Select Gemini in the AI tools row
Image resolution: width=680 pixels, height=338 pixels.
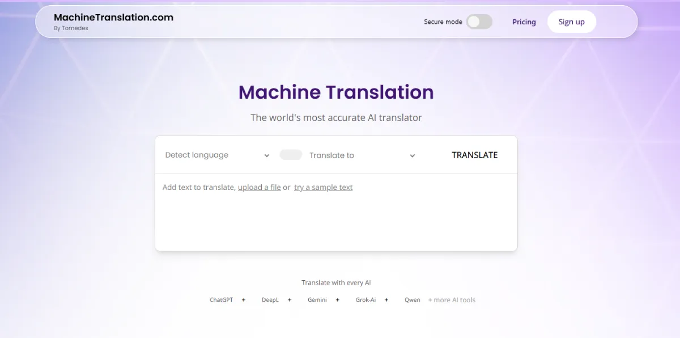(x=317, y=300)
